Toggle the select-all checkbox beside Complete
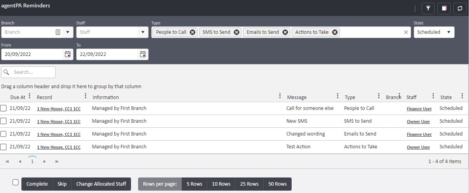469x193 pixels. (16, 183)
